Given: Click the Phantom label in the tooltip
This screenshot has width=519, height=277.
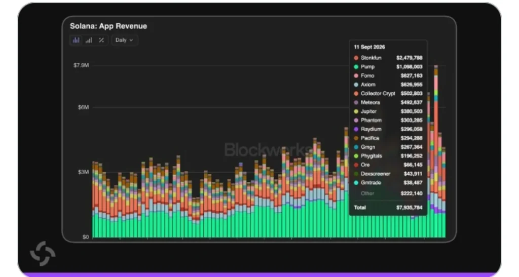Looking at the screenshot, I should pos(371,120).
